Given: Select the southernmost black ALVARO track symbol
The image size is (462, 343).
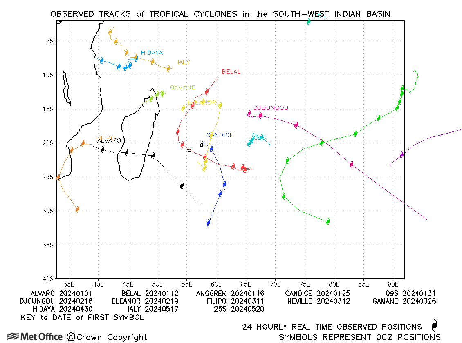Looking at the screenshot, I should tap(182, 186).
